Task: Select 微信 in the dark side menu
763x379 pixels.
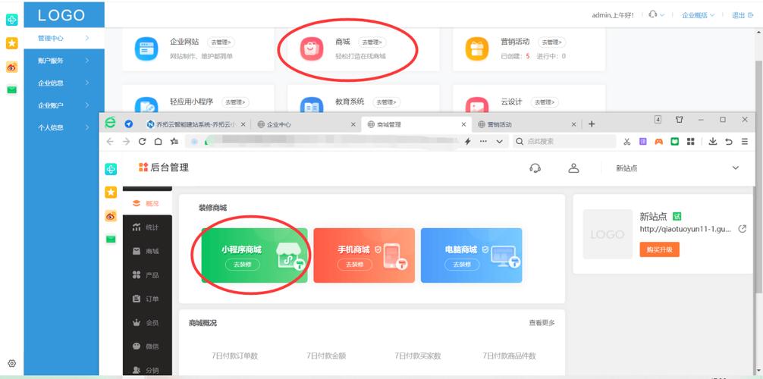Action: tap(147, 346)
